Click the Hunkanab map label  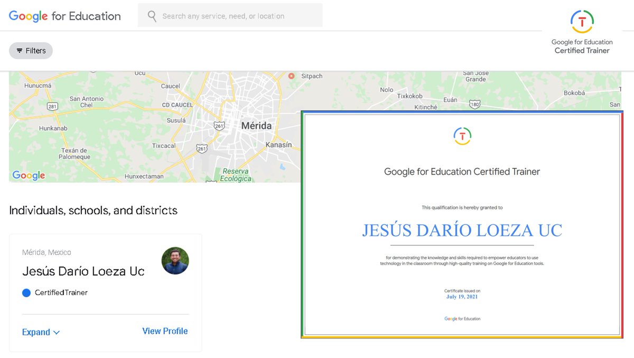(x=53, y=128)
